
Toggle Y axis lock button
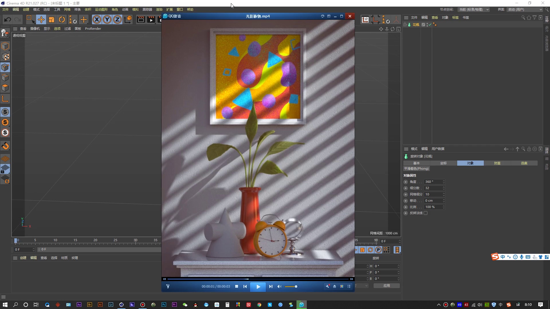coord(107,19)
